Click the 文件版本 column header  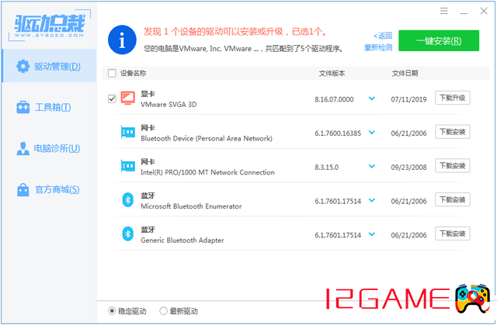tap(332, 74)
